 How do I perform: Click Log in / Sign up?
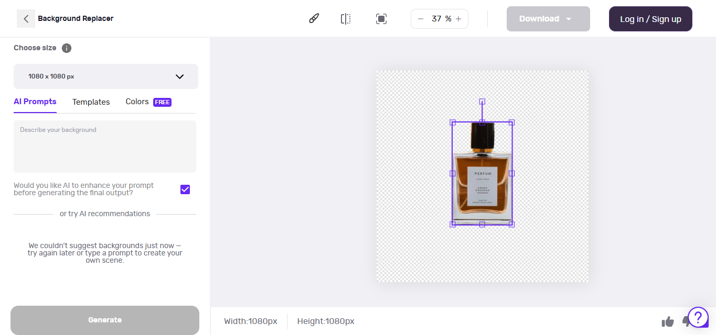coord(650,18)
